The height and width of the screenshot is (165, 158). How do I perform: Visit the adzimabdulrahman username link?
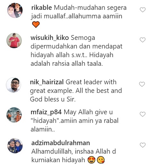pyautogui.click(x=61, y=143)
